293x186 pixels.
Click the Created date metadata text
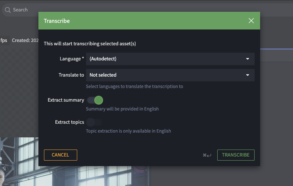coord(24,40)
